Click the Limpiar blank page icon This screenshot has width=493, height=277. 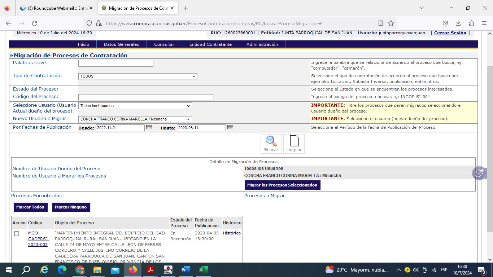[294, 141]
